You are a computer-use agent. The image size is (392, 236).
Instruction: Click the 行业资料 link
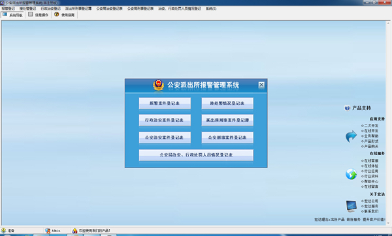[x=371, y=177]
